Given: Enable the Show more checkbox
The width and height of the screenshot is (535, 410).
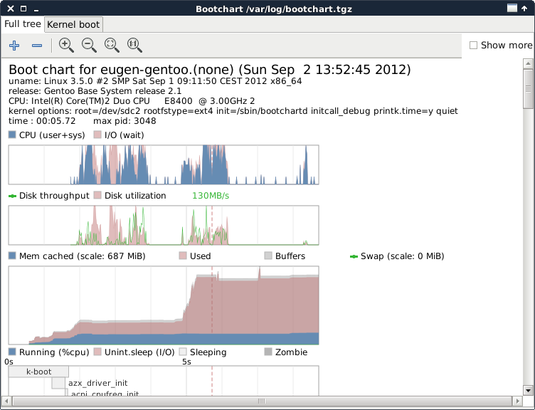Looking at the screenshot, I should [473, 45].
